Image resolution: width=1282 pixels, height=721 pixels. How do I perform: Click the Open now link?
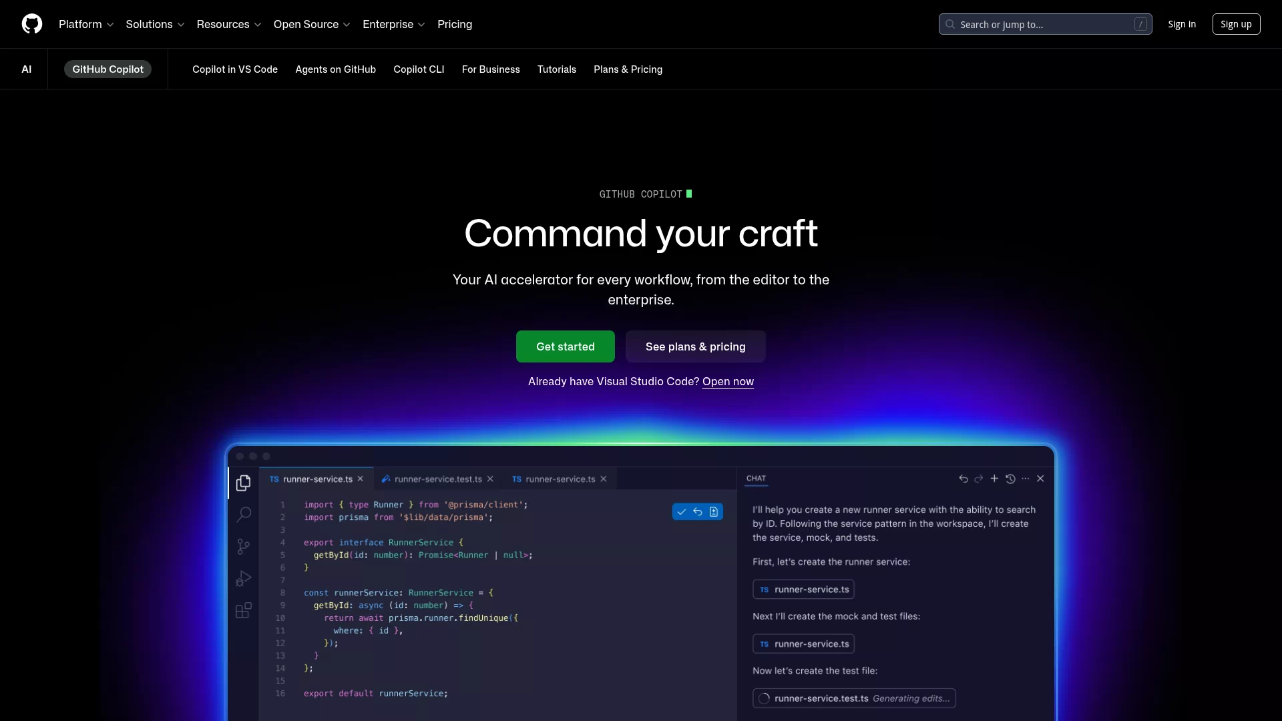click(x=728, y=381)
